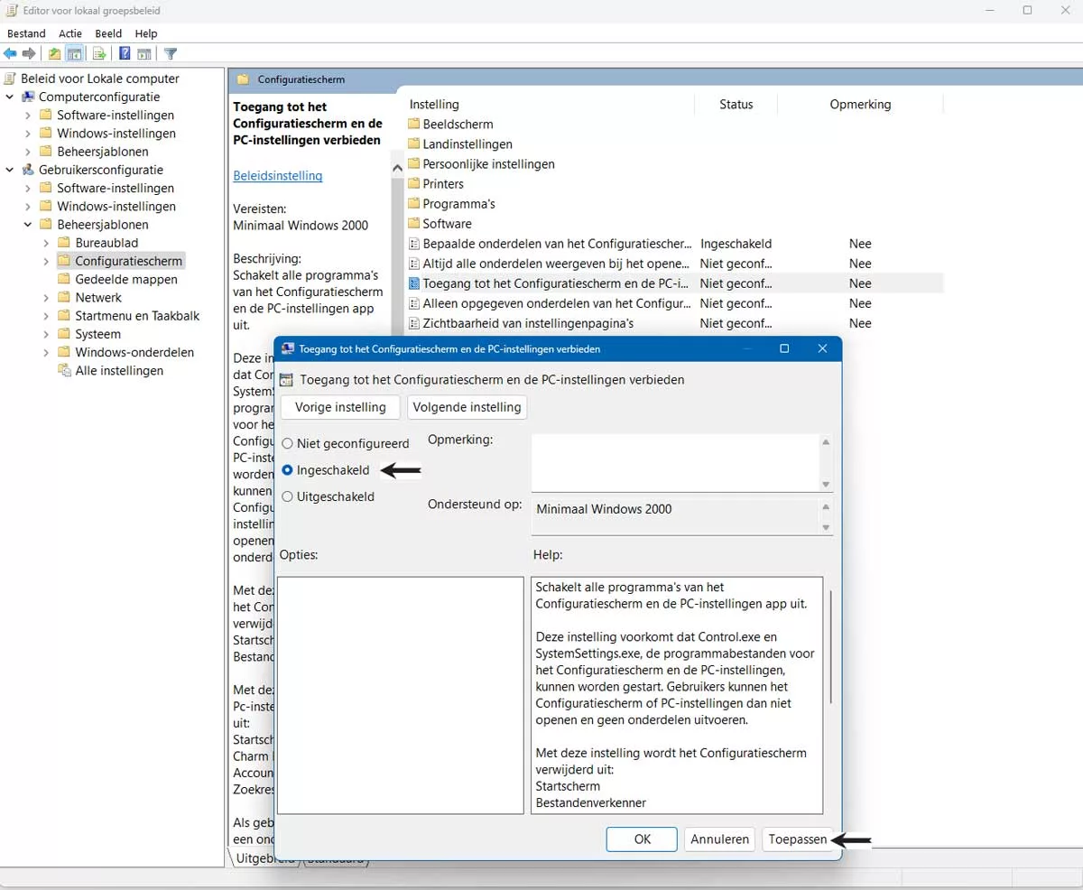Click the export list toolbar icon
1083x890 pixels.
[97, 54]
